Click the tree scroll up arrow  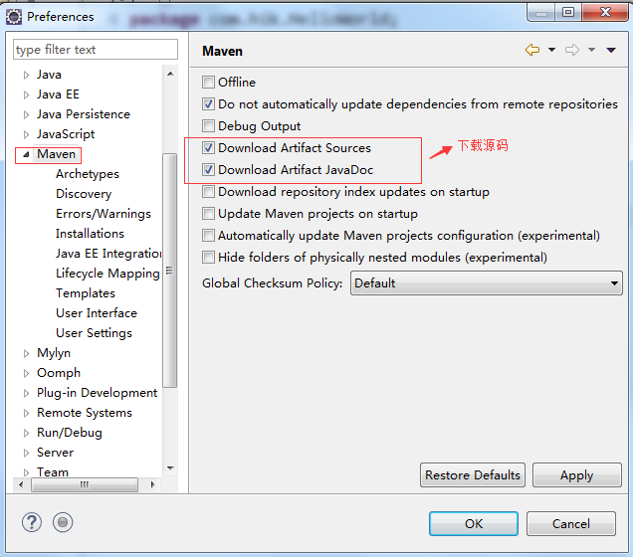click(x=170, y=74)
